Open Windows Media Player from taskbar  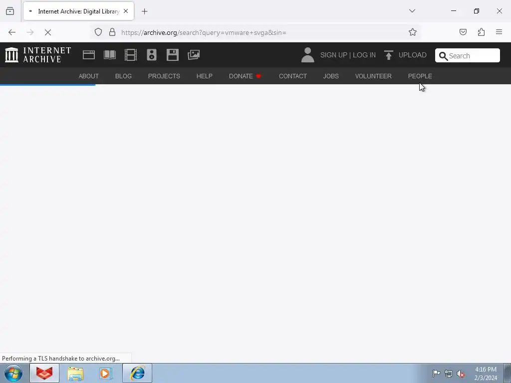coord(106,373)
